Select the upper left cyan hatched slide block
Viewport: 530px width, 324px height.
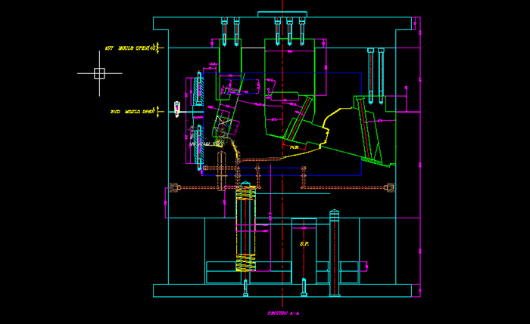(198, 91)
